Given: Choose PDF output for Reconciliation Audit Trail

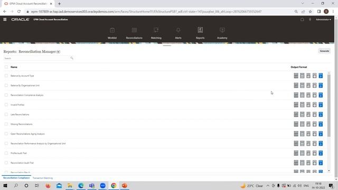Looking at the screenshot, I should [x=321, y=163].
